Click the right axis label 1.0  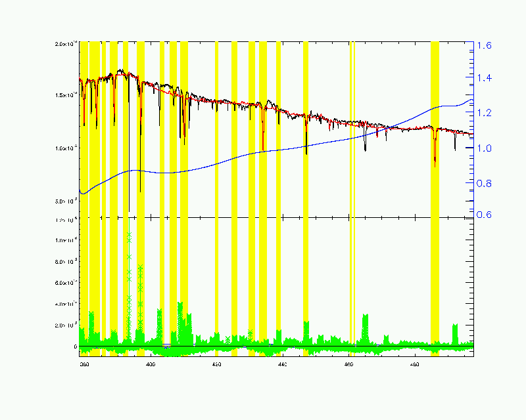pyautogui.click(x=484, y=148)
